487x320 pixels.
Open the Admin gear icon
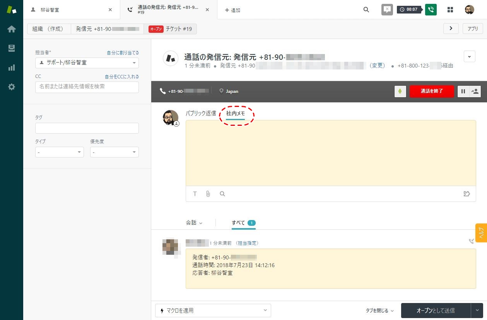pyautogui.click(x=12, y=87)
